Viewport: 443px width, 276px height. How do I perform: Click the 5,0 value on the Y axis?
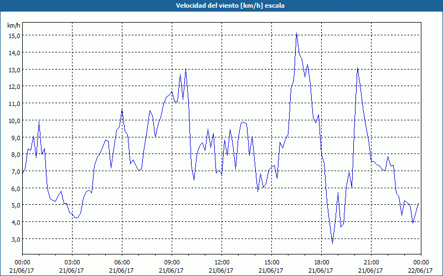click(16, 205)
